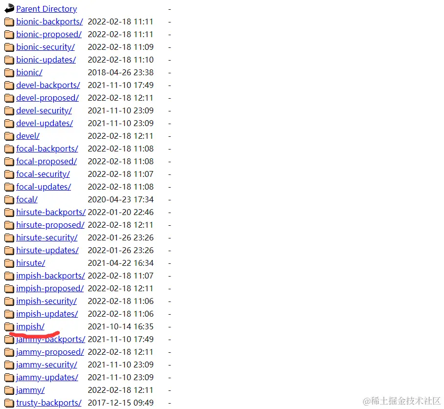Click folder icon next to focal-proposed/
Screen dimensions: 444x409
pos(9,162)
